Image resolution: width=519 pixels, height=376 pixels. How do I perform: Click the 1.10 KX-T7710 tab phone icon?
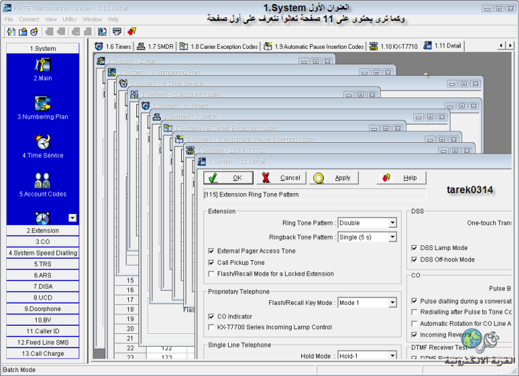(x=373, y=46)
